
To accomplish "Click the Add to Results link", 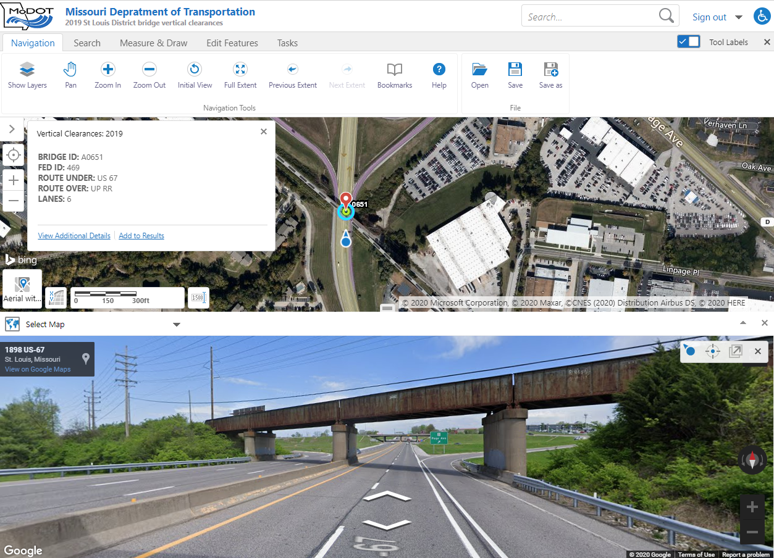I will (x=141, y=236).
